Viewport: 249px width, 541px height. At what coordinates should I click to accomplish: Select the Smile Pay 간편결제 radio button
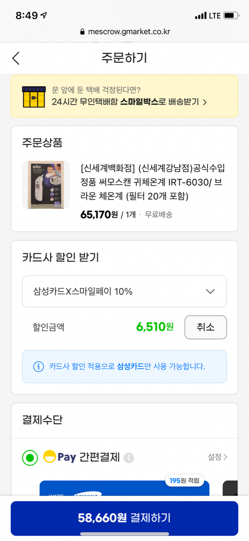[x=30, y=457]
